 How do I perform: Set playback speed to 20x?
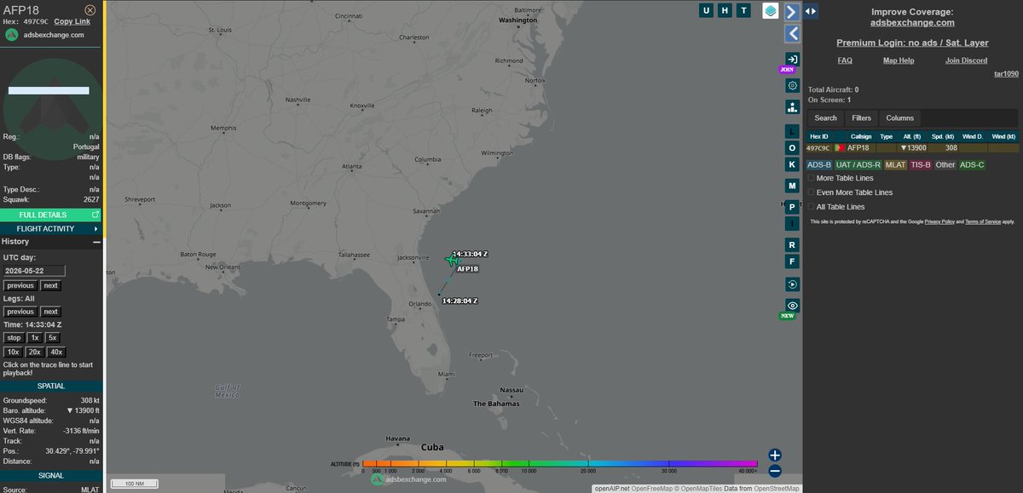pos(35,352)
